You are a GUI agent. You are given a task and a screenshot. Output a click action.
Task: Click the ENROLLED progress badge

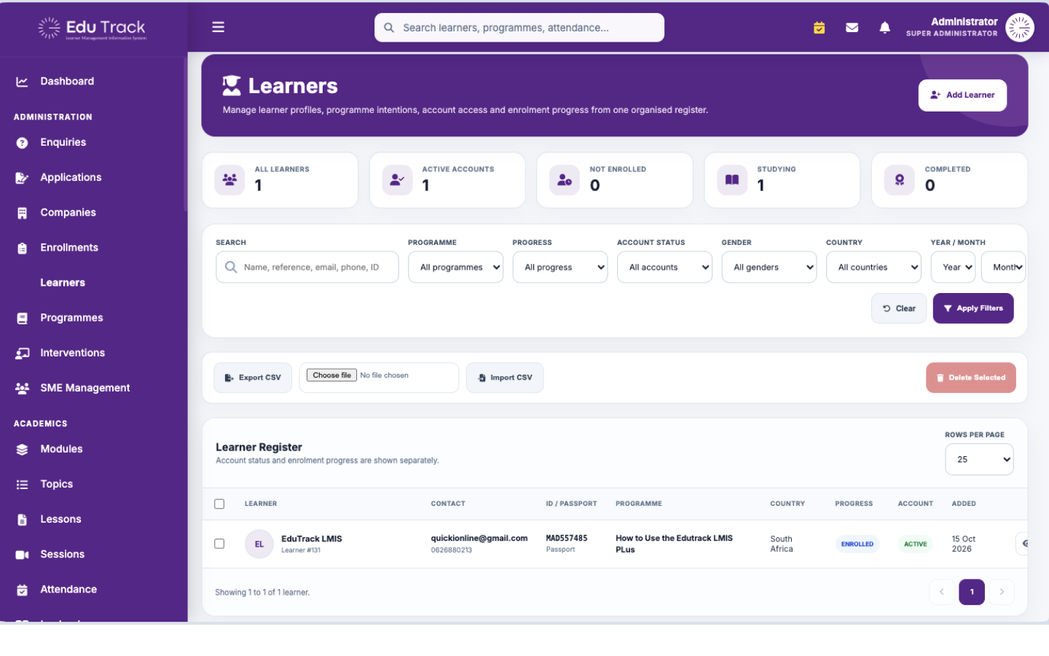pyautogui.click(x=857, y=544)
